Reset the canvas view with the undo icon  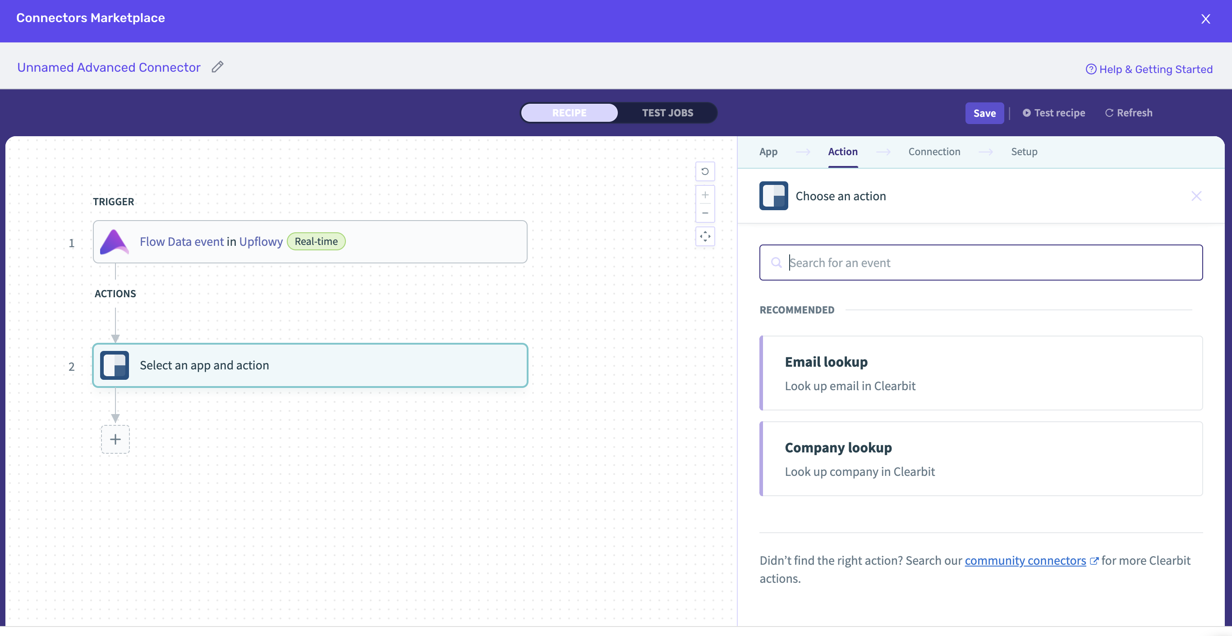pos(705,171)
